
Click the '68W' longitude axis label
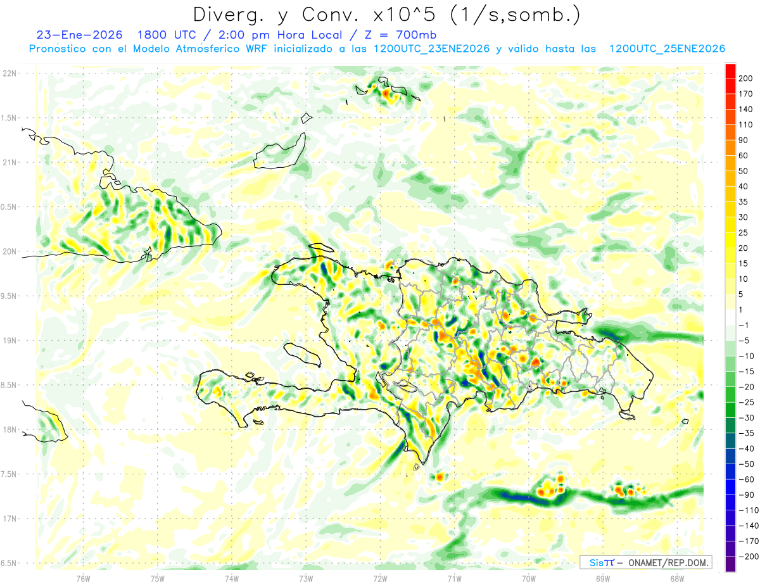click(x=676, y=579)
